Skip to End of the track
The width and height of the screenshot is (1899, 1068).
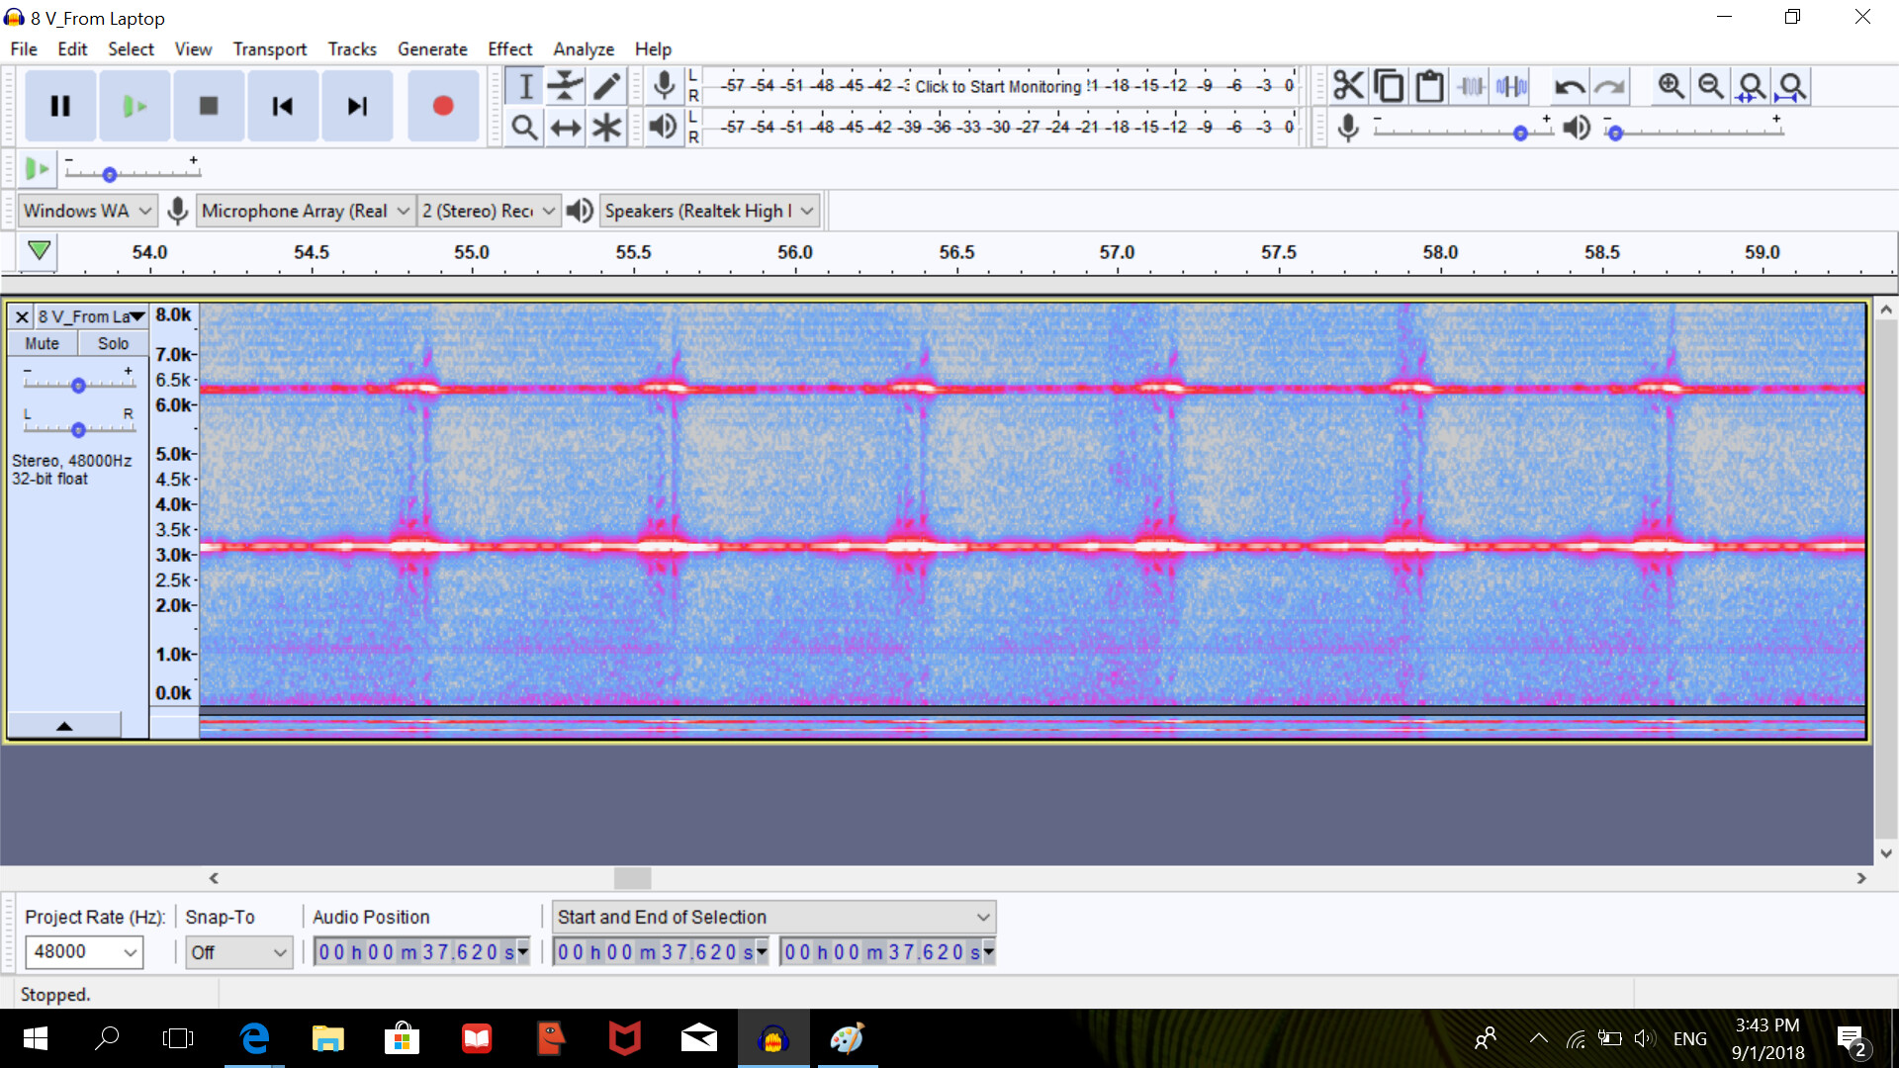point(357,106)
